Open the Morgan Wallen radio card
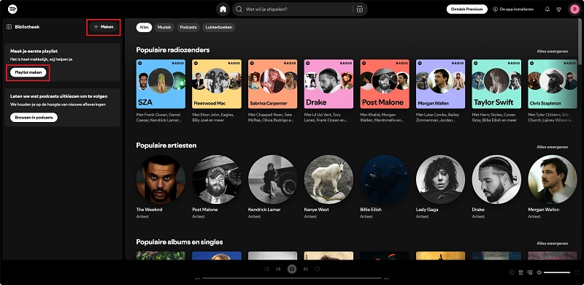 pos(441,84)
